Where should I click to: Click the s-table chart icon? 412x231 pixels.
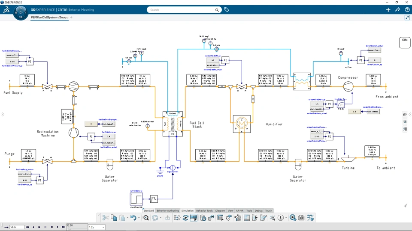click(x=238, y=218)
